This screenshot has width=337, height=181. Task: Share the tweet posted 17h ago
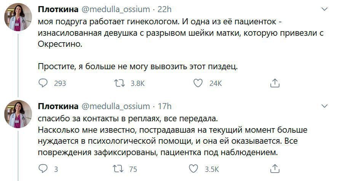[x=275, y=169]
